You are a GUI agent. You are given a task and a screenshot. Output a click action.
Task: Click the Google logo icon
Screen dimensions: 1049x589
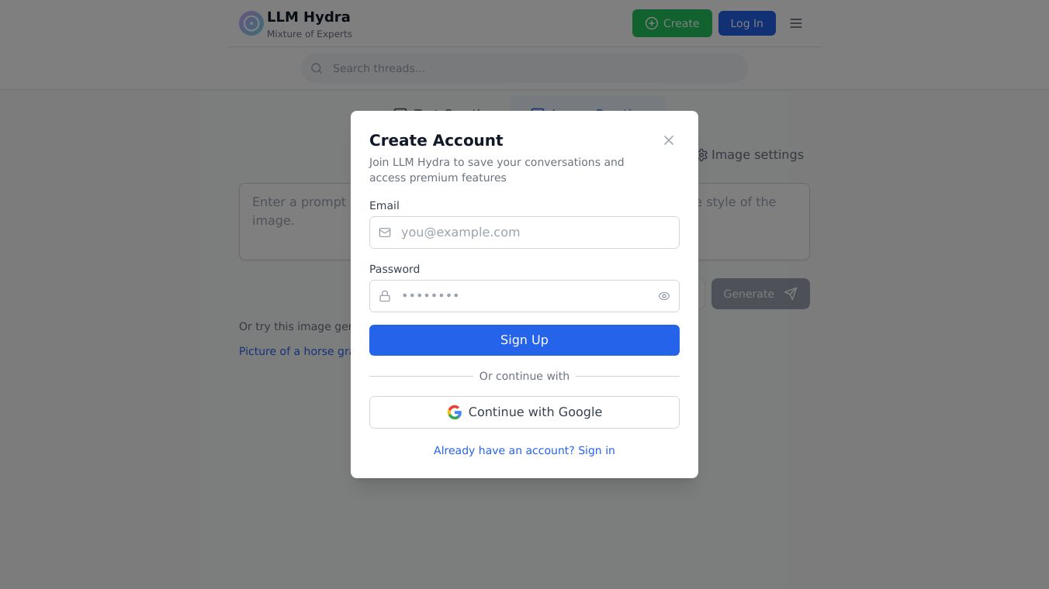point(455,412)
